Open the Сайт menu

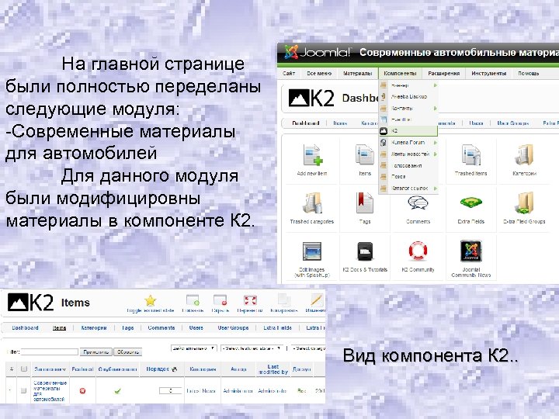click(x=289, y=74)
